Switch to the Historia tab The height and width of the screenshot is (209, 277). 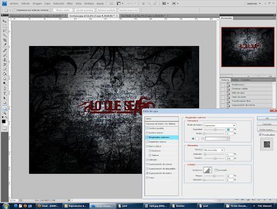tap(225, 80)
